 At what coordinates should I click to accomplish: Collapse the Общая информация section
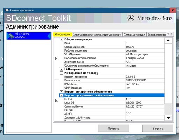coord(61,39)
